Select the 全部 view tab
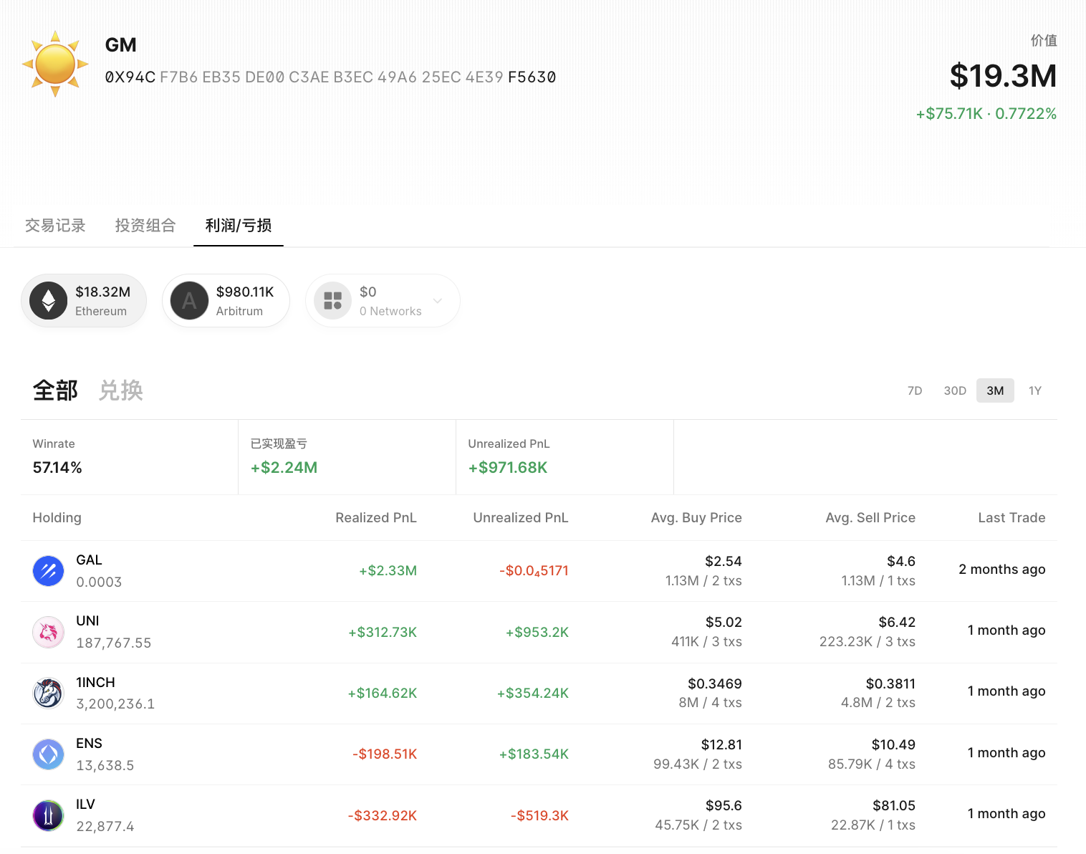1086x854 pixels. [x=55, y=390]
